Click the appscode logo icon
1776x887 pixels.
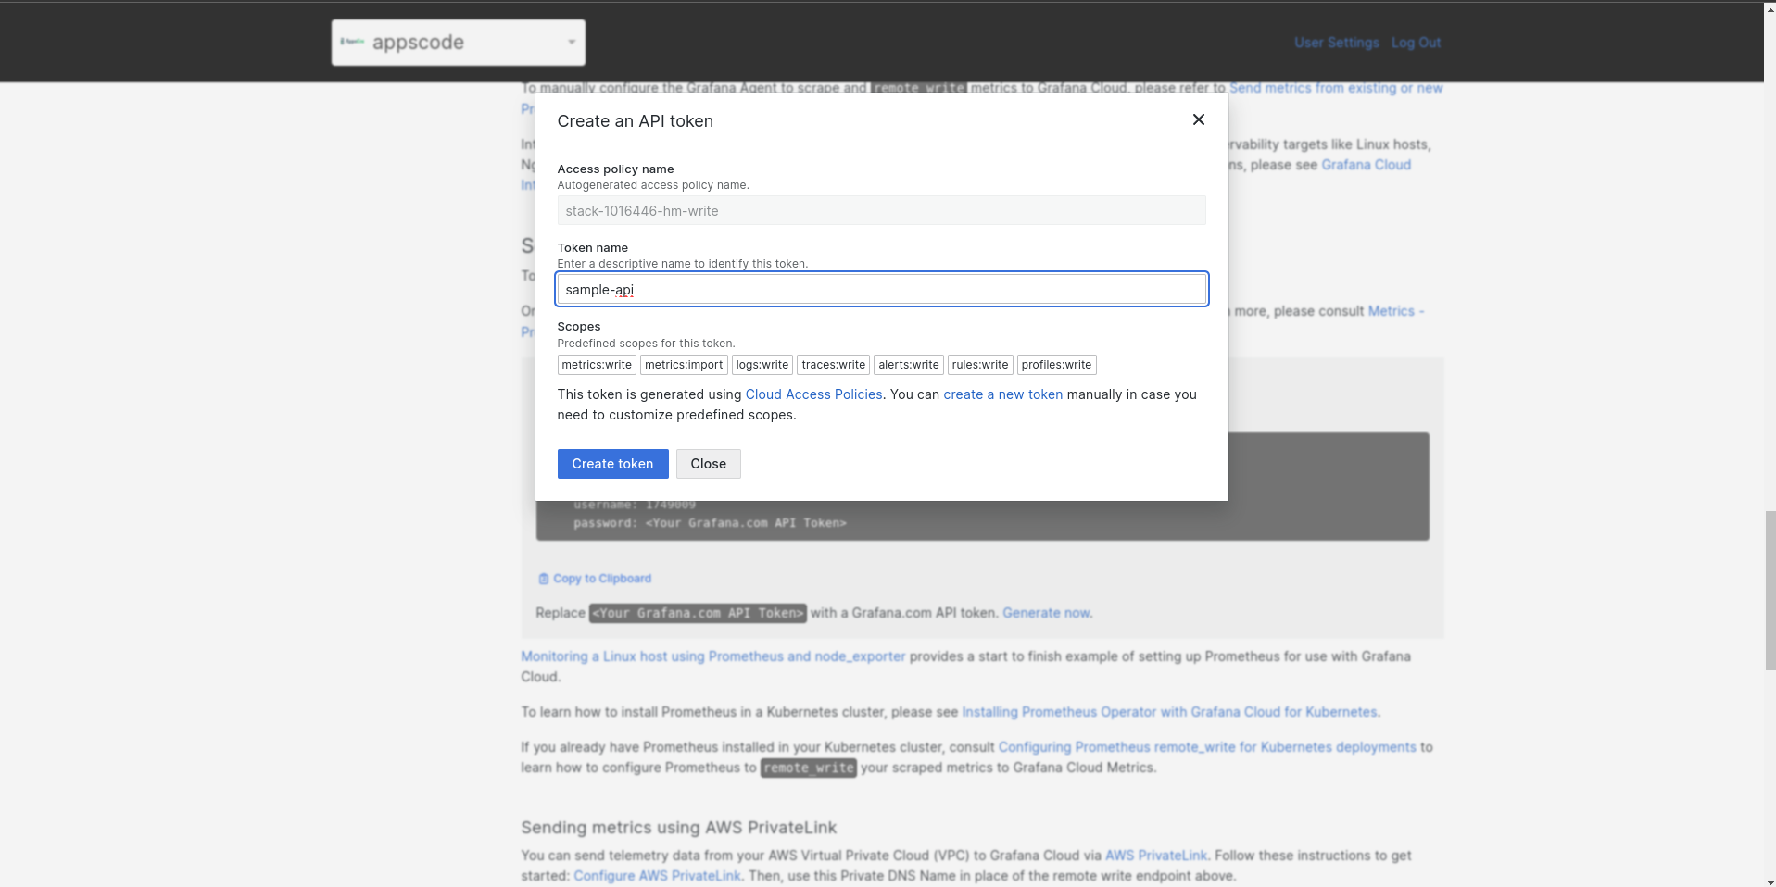tap(352, 42)
